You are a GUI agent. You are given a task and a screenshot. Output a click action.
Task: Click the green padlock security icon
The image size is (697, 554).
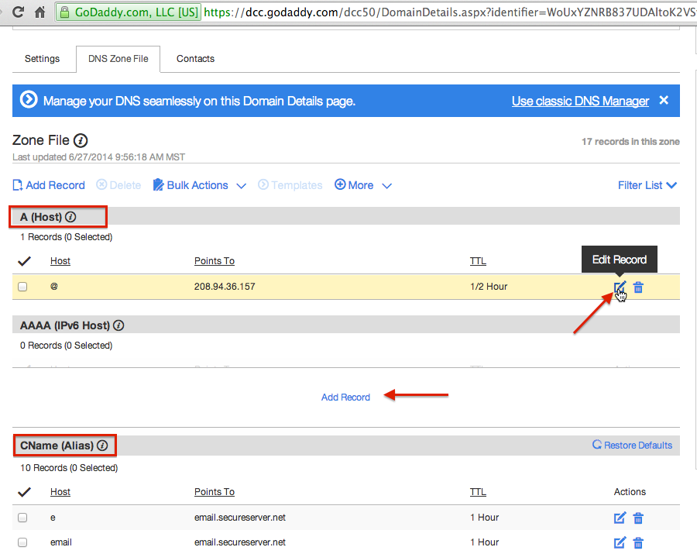[x=65, y=12]
